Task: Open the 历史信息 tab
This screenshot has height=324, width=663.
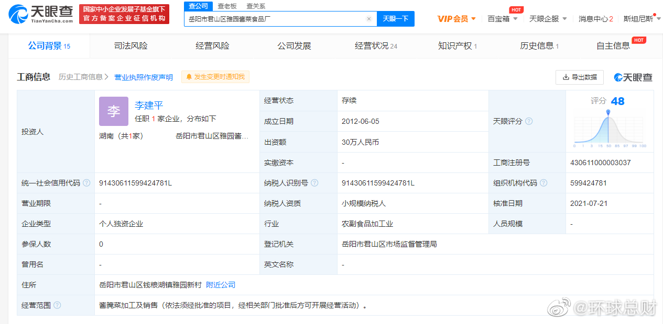Action: click(x=539, y=46)
